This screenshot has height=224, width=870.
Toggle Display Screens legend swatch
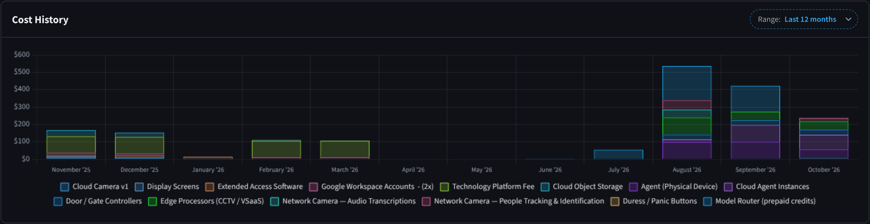click(x=139, y=187)
